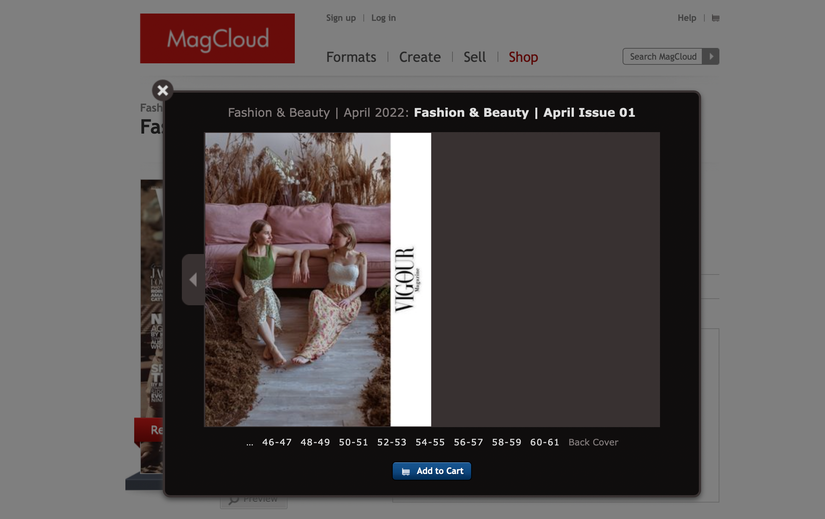Select the Sell menu item
Image resolution: width=825 pixels, height=519 pixels.
click(x=474, y=57)
